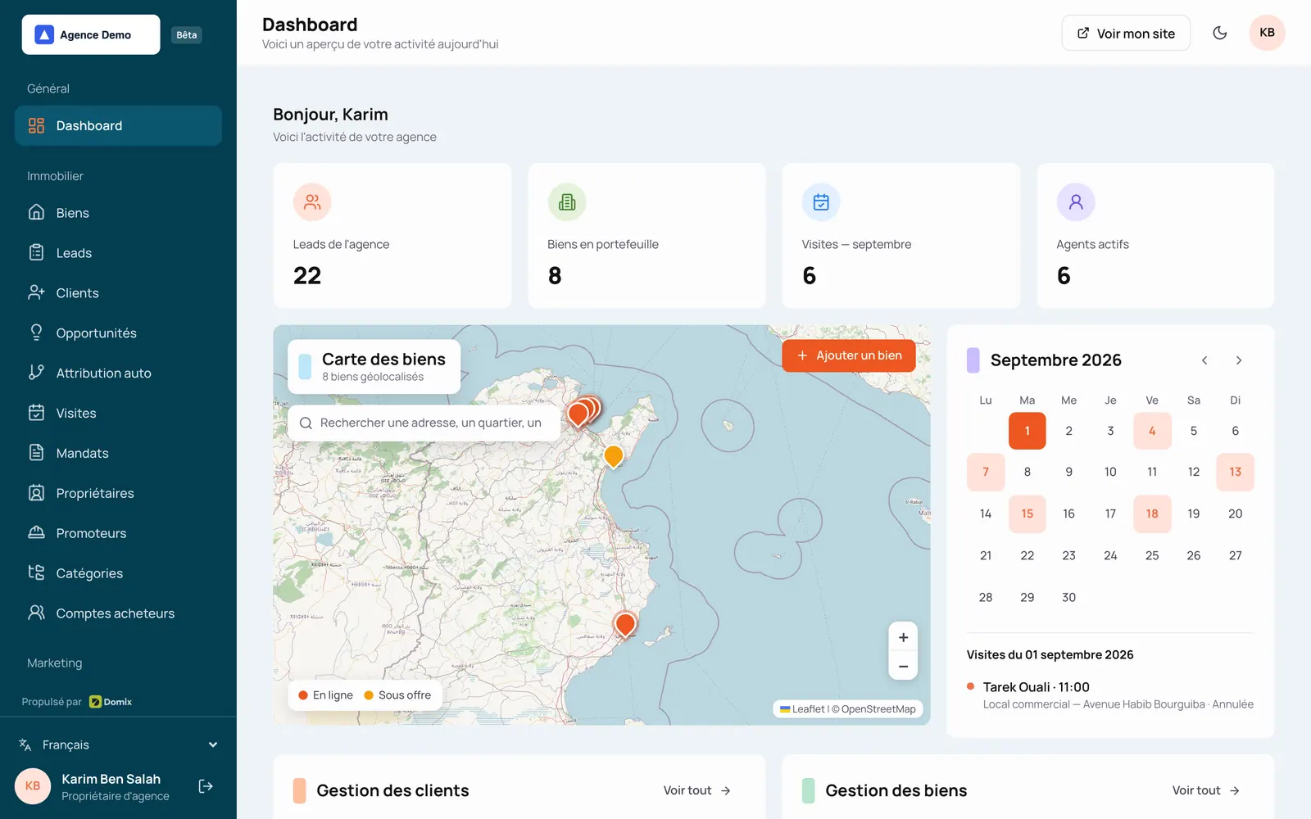Select September 4 in the calendar
The height and width of the screenshot is (819, 1311).
tap(1152, 431)
